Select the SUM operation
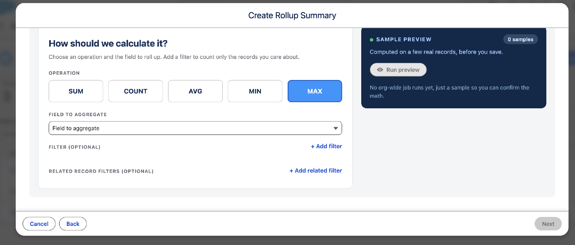 pyautogui.click(x=76, y=91)
